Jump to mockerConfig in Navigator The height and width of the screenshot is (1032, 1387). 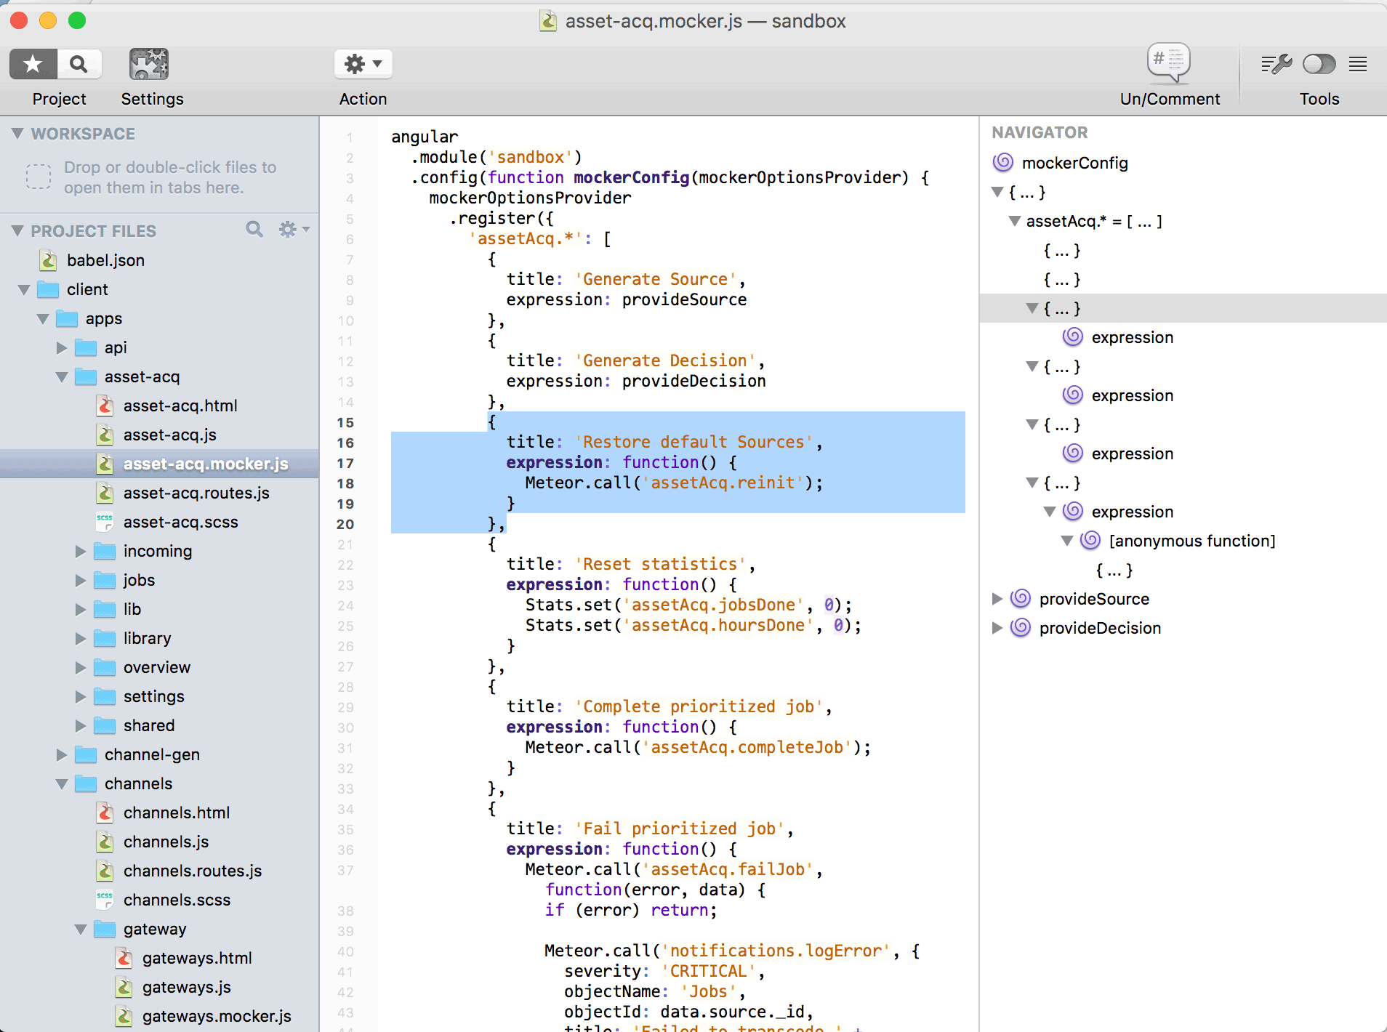coord(1074,163)
